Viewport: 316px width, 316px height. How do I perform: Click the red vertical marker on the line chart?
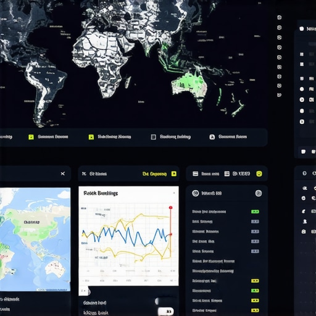click(x=170, y=231)
